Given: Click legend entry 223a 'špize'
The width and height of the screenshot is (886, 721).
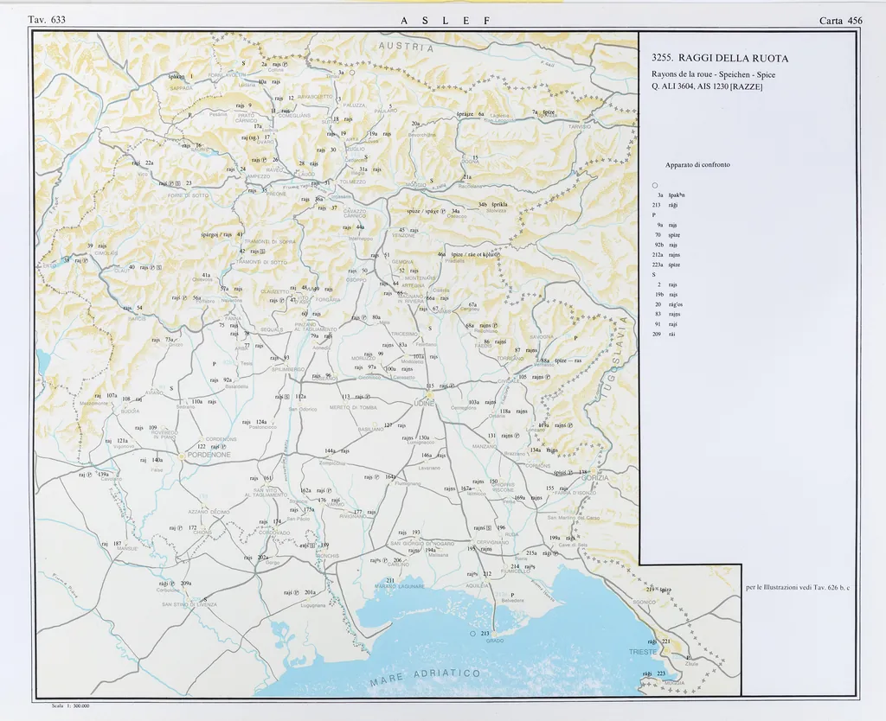Looking at the screenshot, I should tap(667, 265).
